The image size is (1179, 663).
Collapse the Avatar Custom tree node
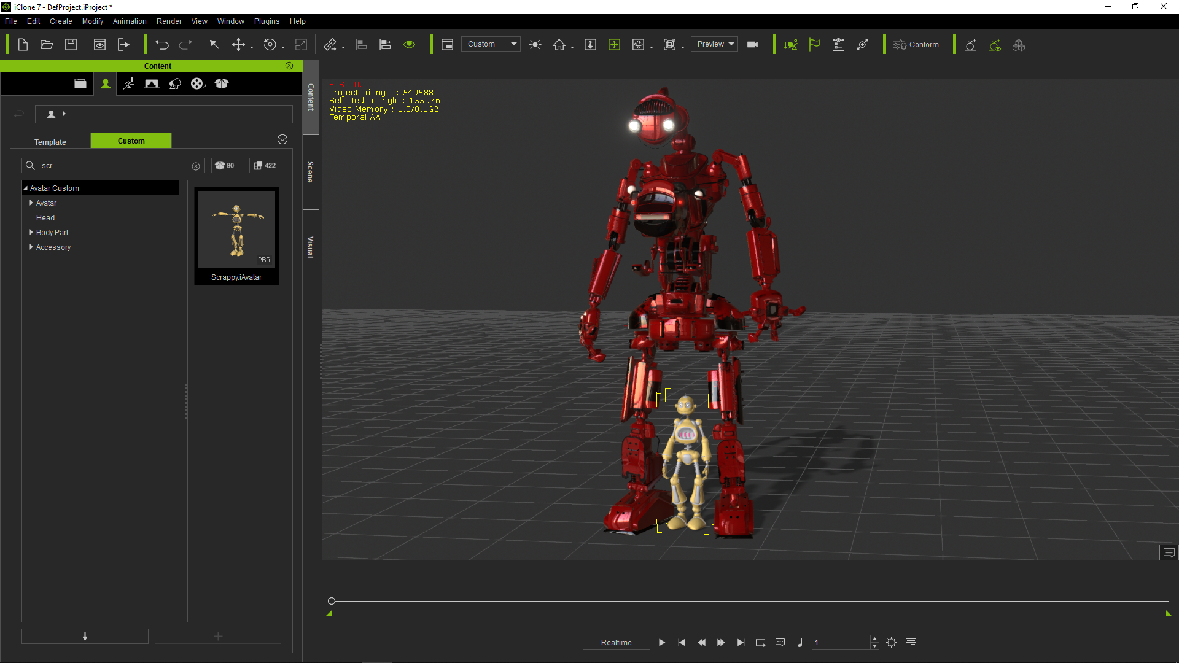pos(26,188)
